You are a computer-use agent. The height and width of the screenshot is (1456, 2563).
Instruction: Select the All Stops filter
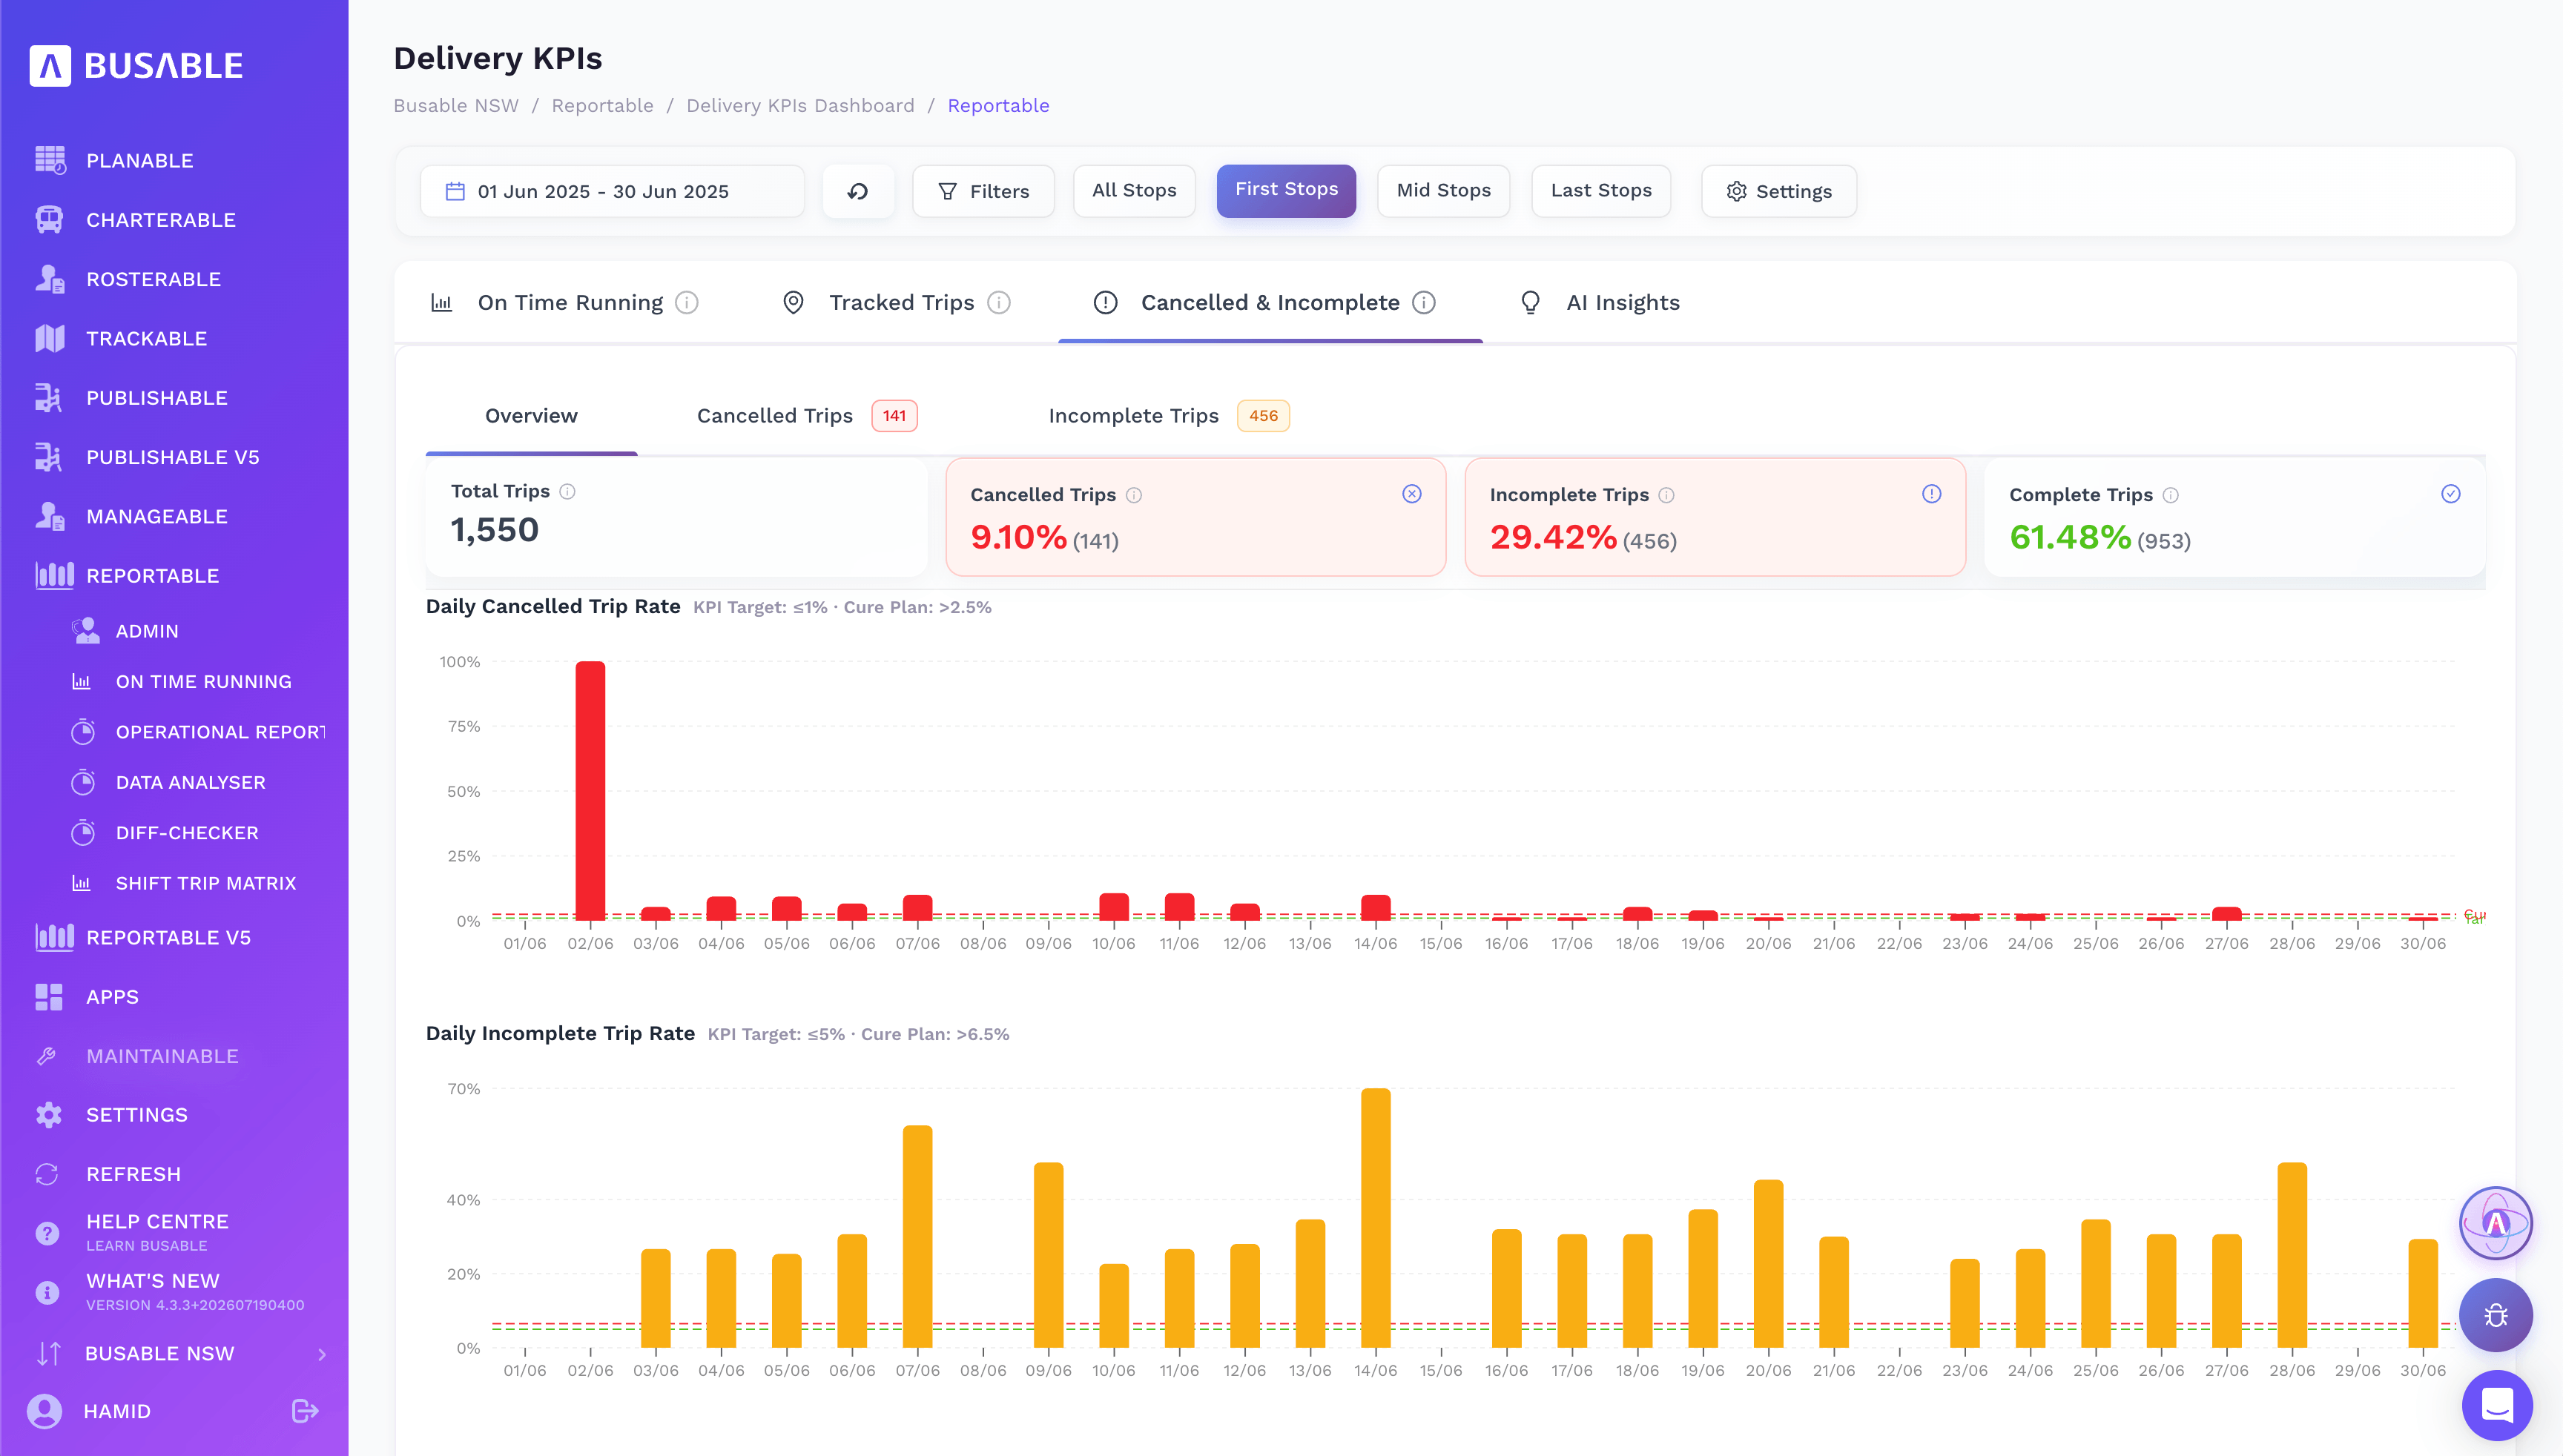(x=1133, y=191)
